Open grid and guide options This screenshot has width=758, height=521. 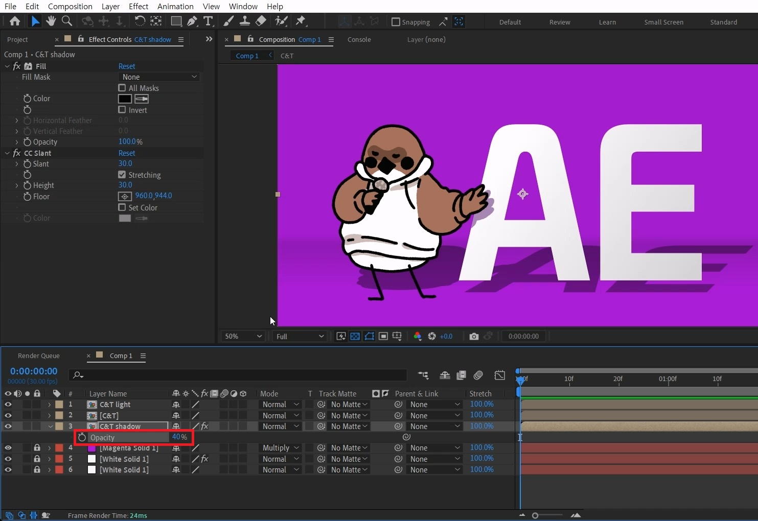pyautogui.click(x=397, y=336)
